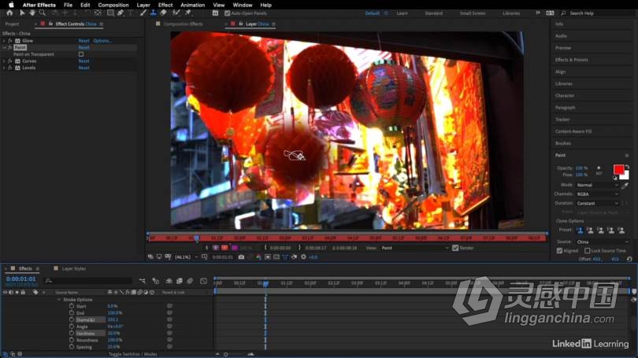Click the timeline current time indicator
The image size is (638, 358).
click(265, 283)
